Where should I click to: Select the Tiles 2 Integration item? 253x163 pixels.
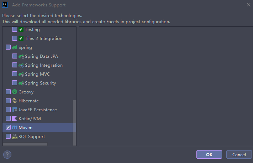point(43,39)
